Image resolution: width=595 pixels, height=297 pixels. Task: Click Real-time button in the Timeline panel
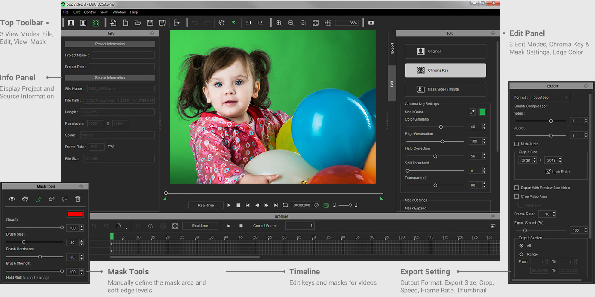point(200,226)
